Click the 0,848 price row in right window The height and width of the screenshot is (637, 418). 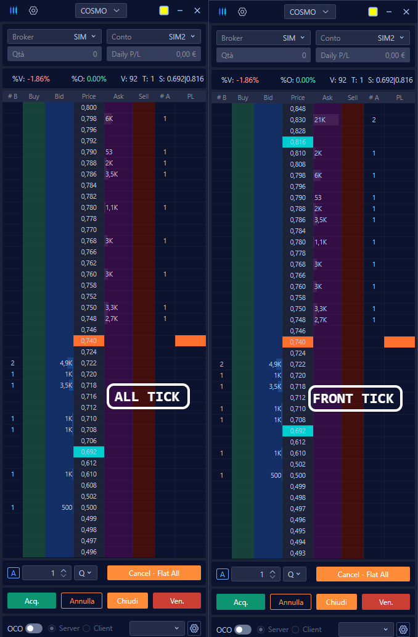298,109
